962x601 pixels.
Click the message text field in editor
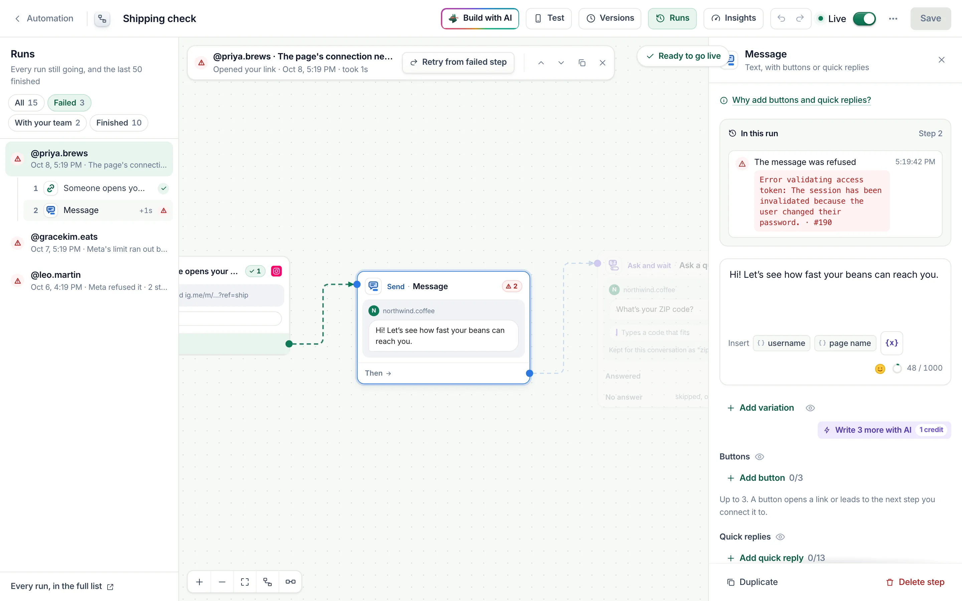pos(835,294)
